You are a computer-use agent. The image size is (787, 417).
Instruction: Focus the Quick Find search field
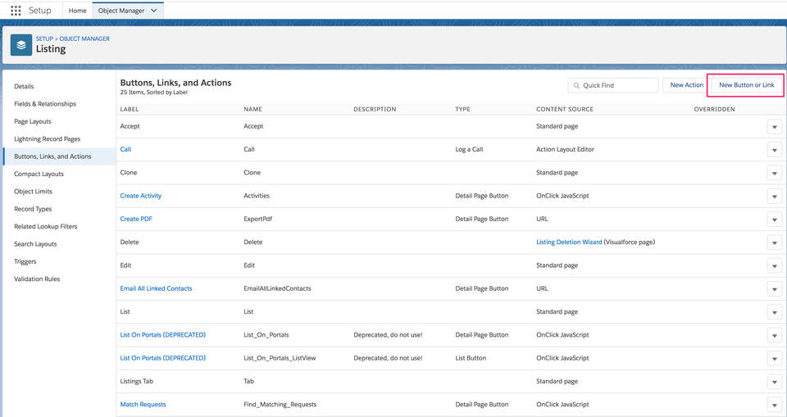(x=613, y=85)
